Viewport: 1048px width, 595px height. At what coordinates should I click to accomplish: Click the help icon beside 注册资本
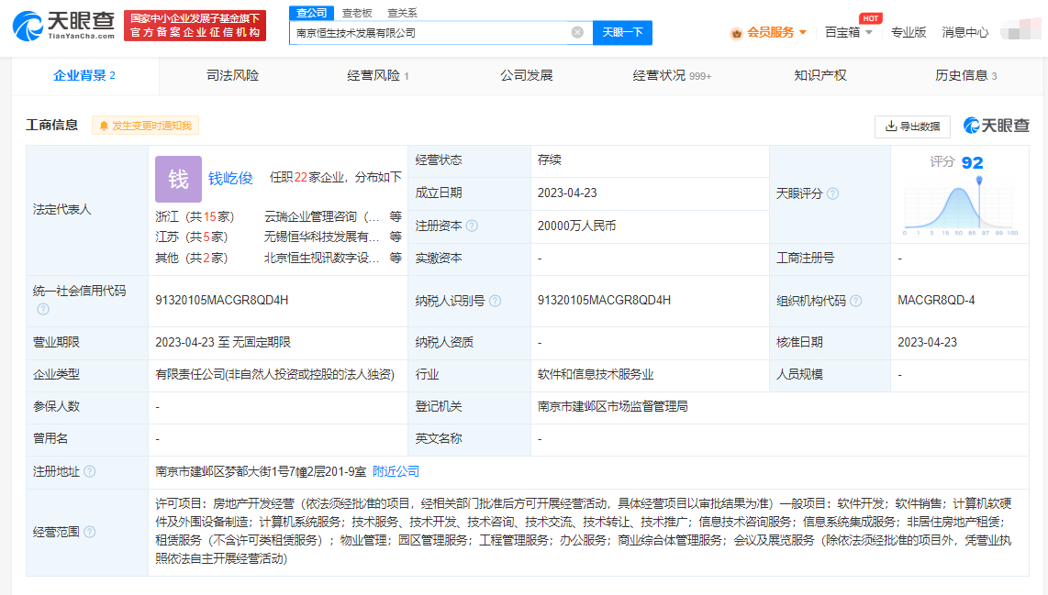(x=472, y=226)
